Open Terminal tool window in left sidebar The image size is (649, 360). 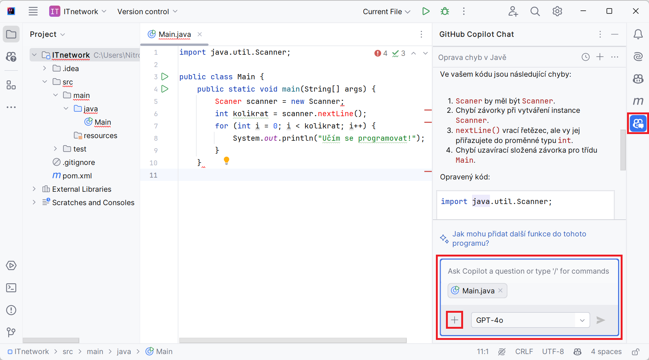click(11, 288)
